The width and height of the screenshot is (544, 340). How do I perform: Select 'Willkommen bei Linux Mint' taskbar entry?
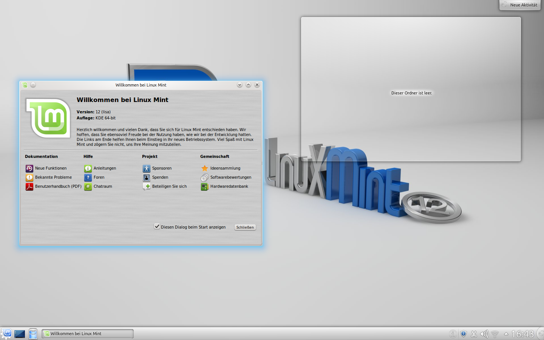click(88, 334)
